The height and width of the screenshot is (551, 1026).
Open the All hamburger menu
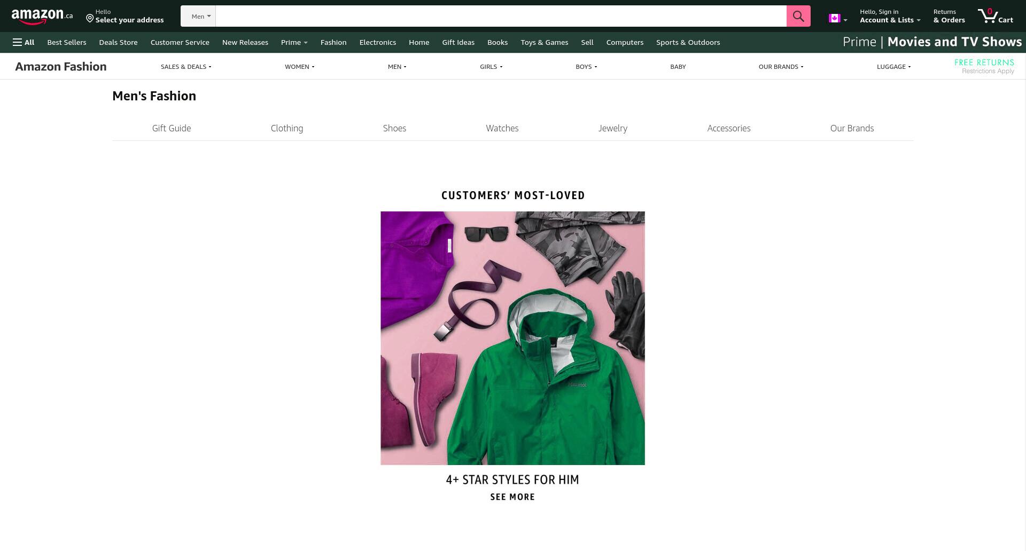point(24,42)
